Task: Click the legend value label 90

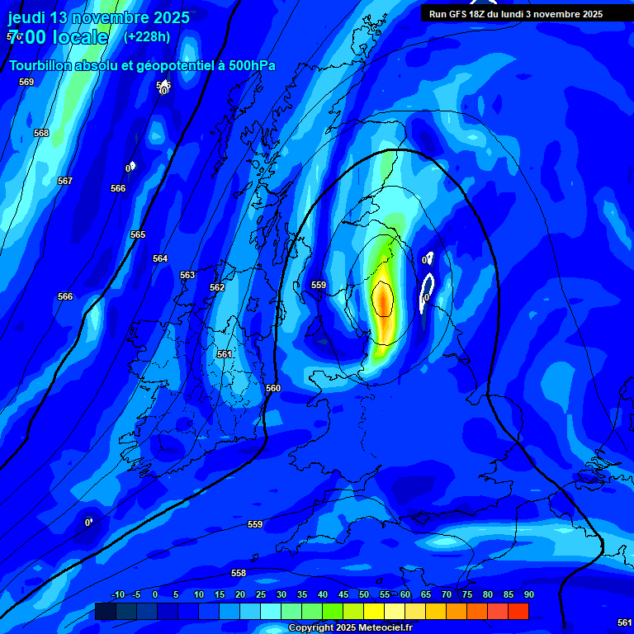Action: [528, 594]
